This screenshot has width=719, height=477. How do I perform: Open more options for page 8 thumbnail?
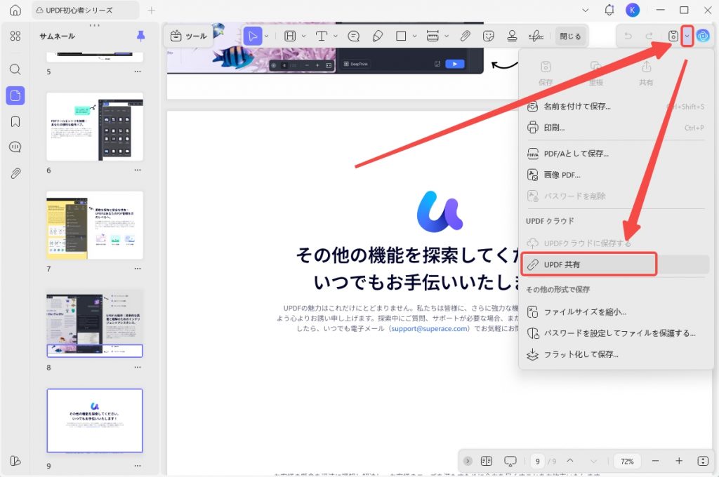tap(138, 367)
